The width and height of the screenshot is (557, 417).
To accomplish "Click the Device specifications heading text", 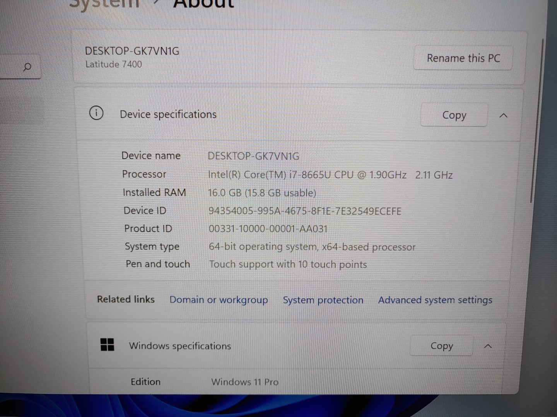I will [168, 114].
